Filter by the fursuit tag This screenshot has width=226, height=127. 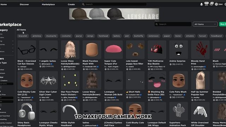tap(202, 36)
